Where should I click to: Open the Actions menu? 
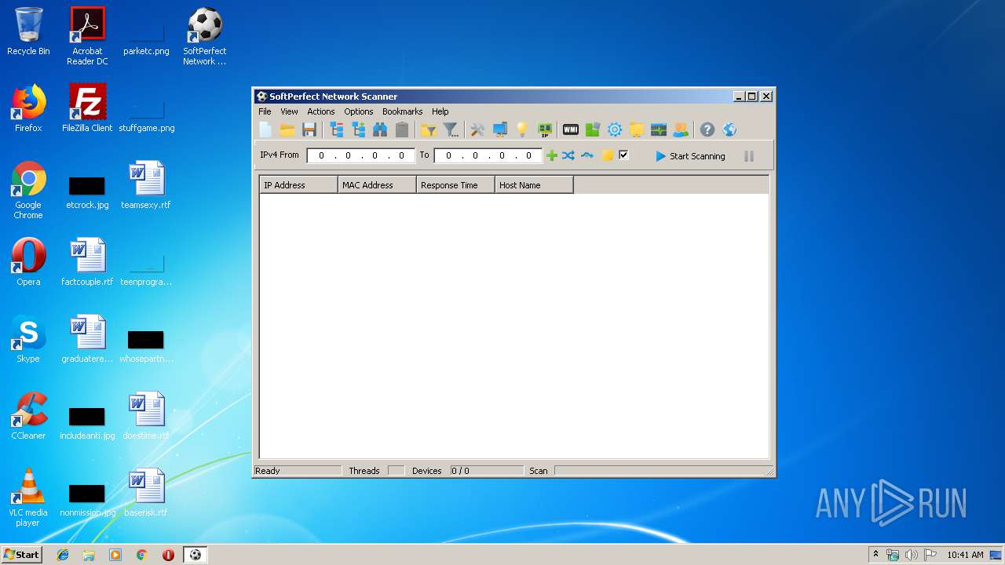point(321,111)
